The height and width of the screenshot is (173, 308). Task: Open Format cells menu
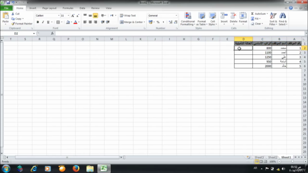coord(243,19)
